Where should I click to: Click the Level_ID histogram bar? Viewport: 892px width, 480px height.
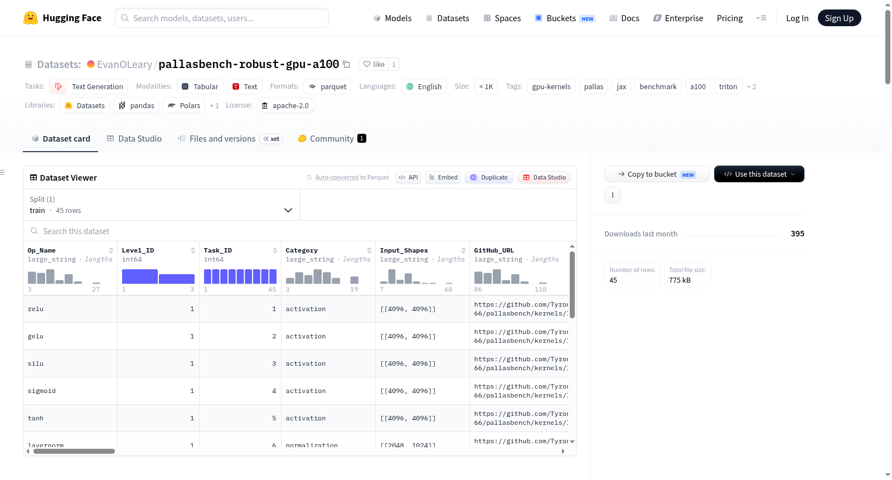tap(158, 276)
